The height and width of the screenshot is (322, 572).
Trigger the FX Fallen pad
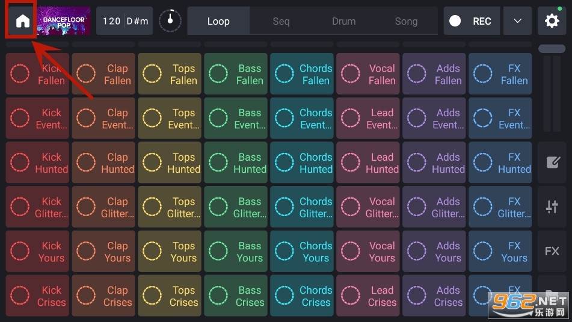tap(500, 74)
